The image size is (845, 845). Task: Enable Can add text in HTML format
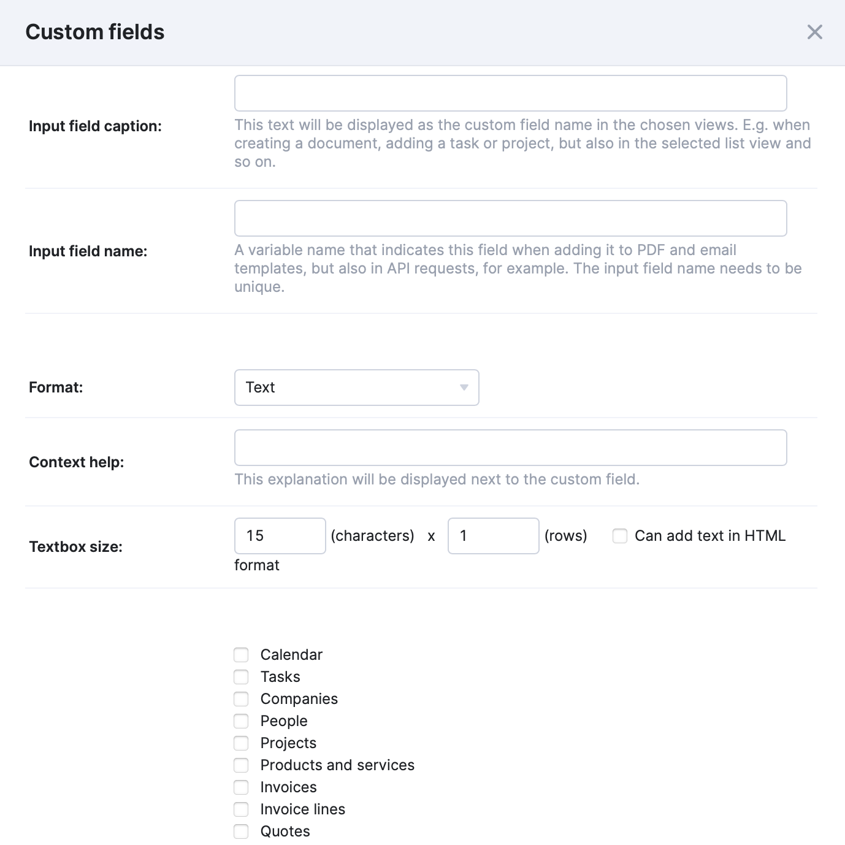click(x=620, y=536)
